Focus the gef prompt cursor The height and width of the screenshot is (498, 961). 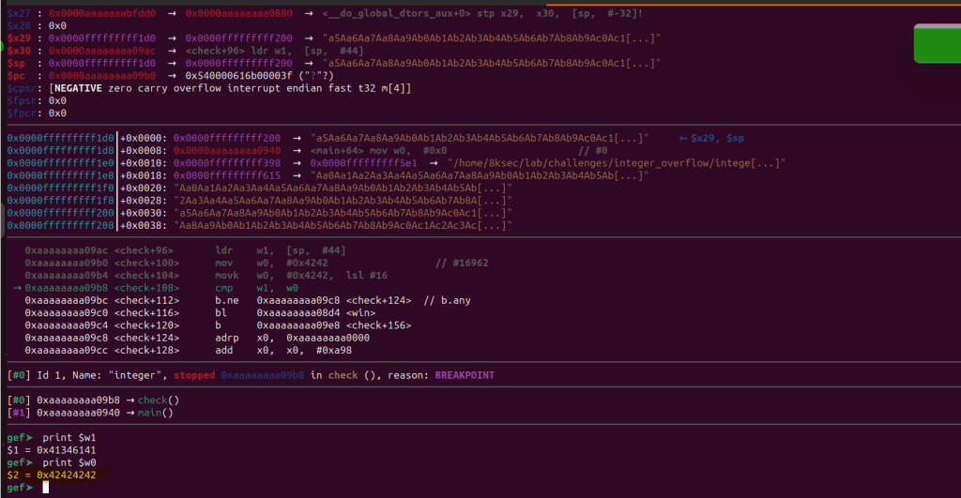coord(45,488)
